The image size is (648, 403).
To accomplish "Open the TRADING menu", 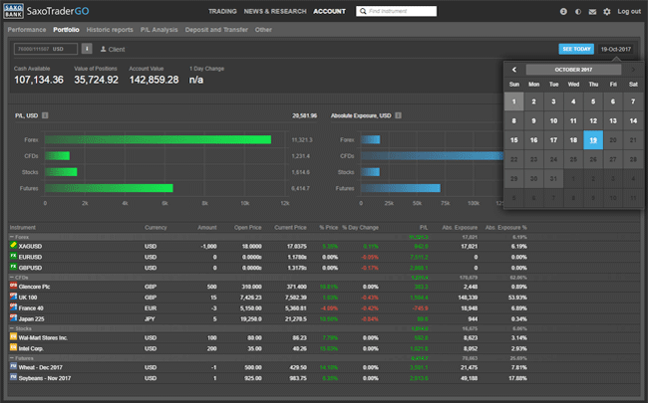I will pyautogui.click(x=221, y=11).
